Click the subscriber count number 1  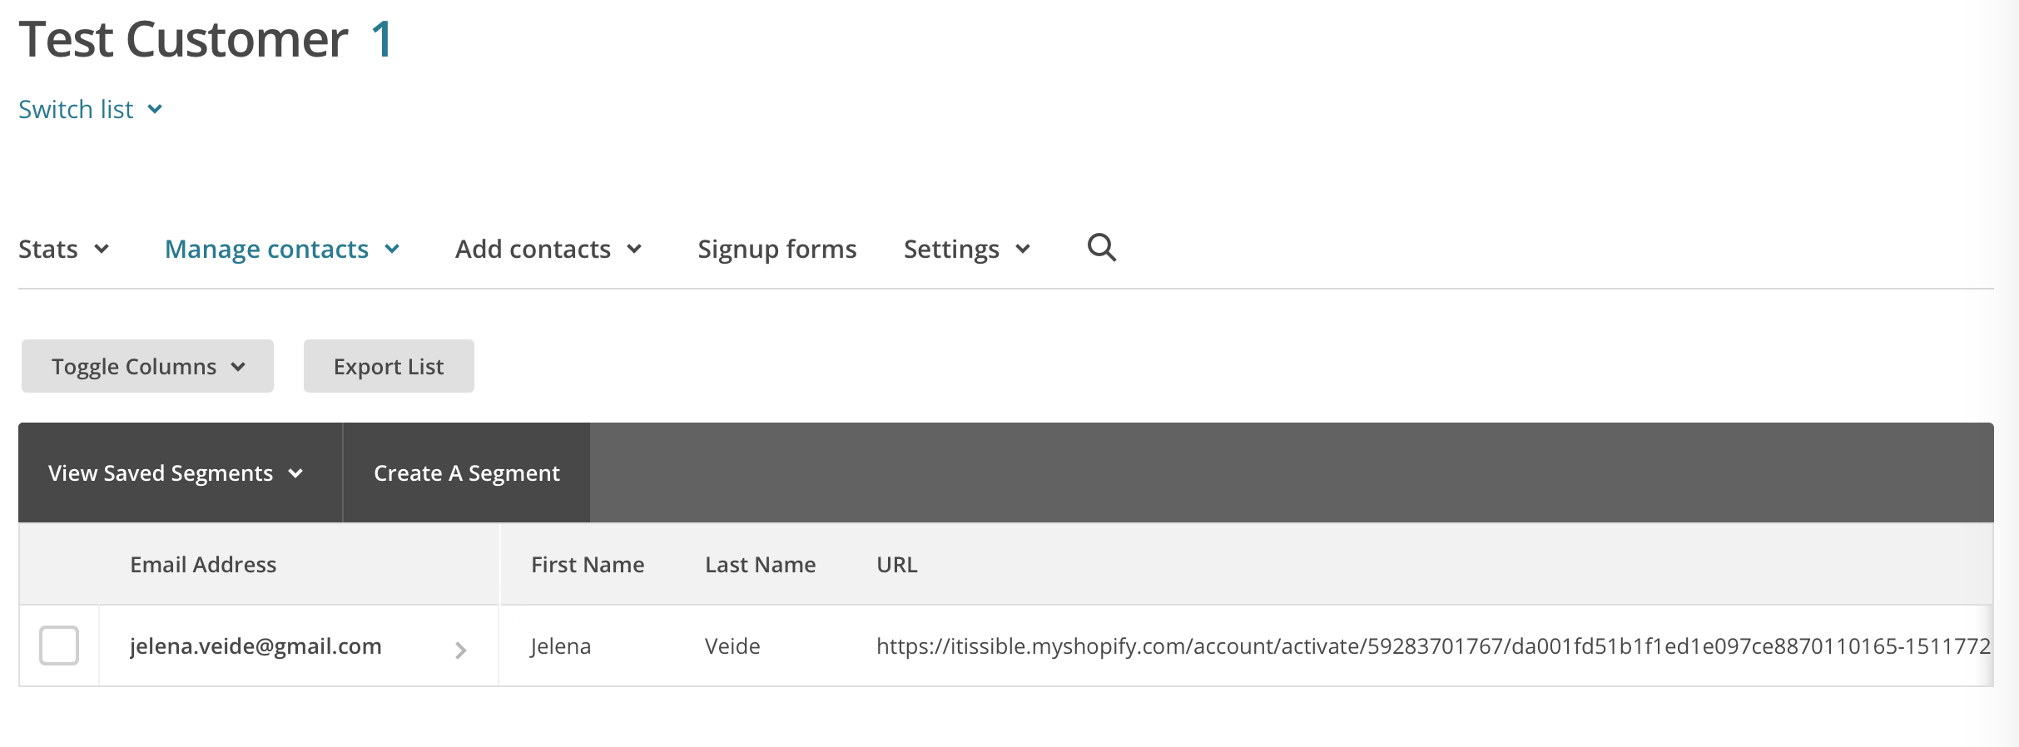click(382, 39)
